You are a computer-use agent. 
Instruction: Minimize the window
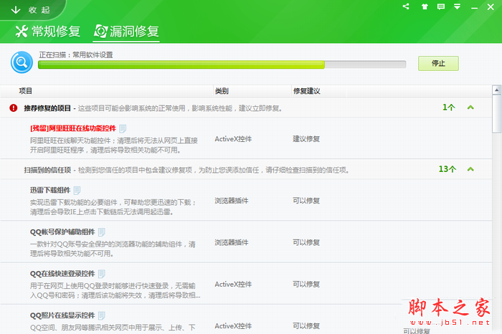pos(475,7)
